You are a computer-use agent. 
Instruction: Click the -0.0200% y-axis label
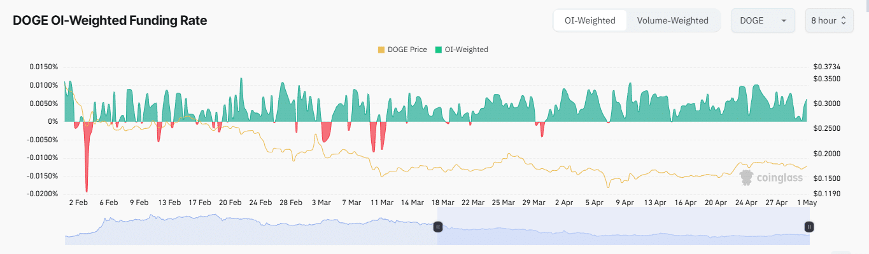pos(43,194)
